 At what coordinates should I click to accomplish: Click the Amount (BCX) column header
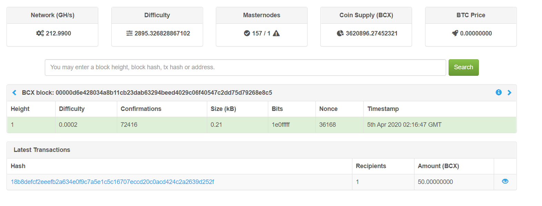tap(438, 166)
